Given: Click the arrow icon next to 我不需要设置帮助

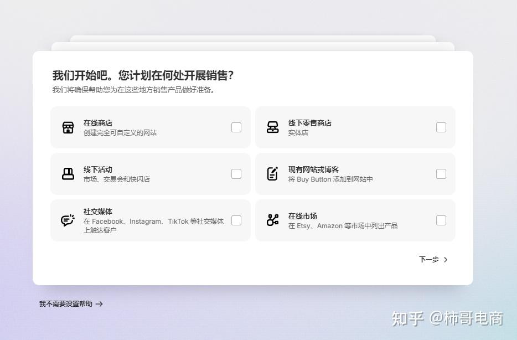Looking at the screenshot, I should coord(99,304).
